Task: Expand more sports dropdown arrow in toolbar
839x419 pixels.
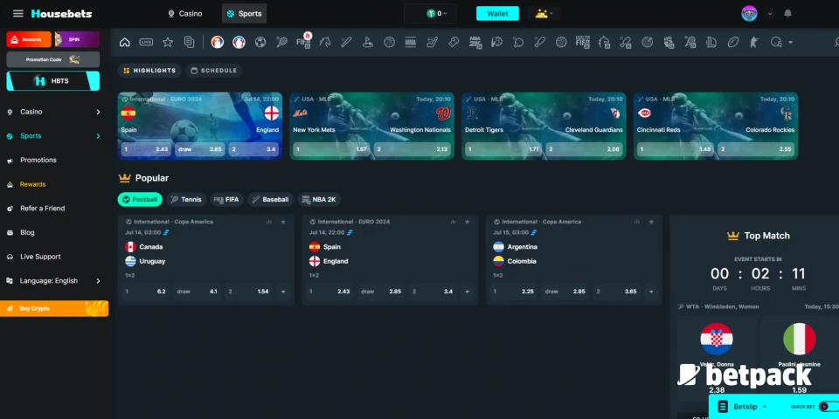Action: pyautogui.click(x=790, y=42)
